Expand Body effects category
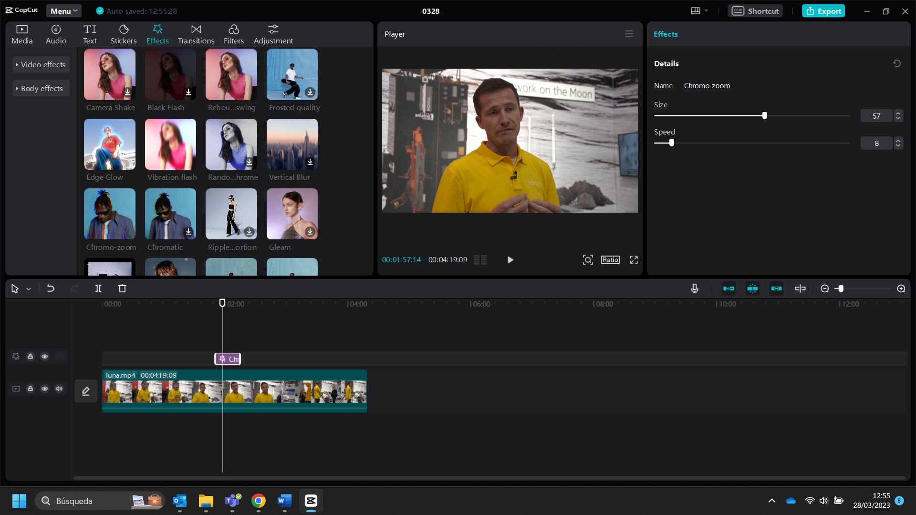The width and height of the screenshot is (916, 515). point(41,88)
